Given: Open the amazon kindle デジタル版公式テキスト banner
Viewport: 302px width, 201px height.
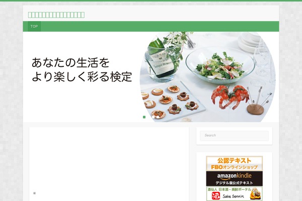Looking at the screenshot, I should tap(235, 178).
